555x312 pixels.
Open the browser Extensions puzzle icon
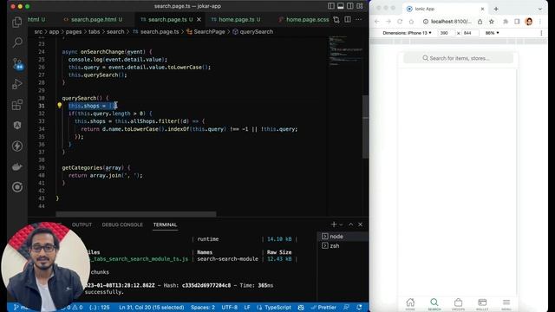pyautogui.click(x=506, y=22)
